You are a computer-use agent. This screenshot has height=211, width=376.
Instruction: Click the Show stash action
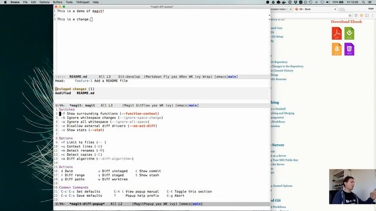pyautogui.click(x=147, y=175)
